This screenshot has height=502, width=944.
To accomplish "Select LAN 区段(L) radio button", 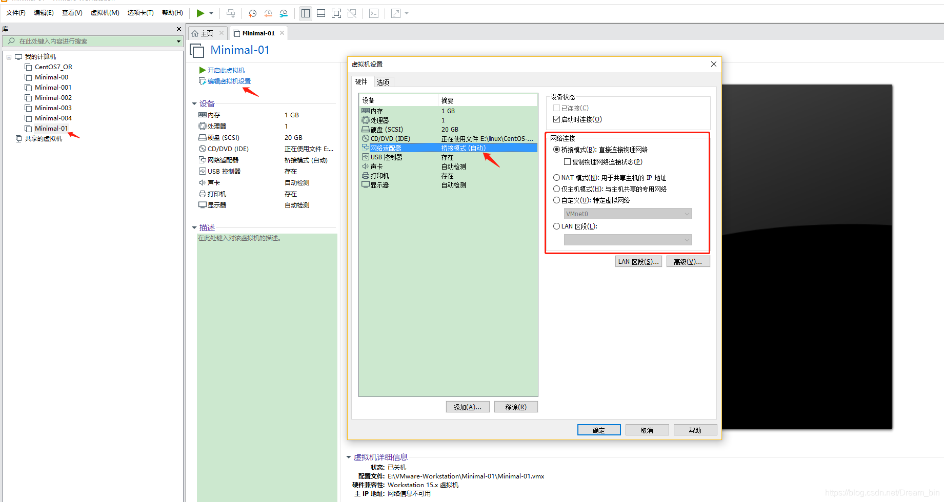I will pos(556,226).
